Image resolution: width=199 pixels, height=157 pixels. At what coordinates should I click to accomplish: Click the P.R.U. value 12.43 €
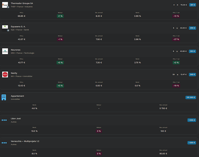(x=21, y=86)
